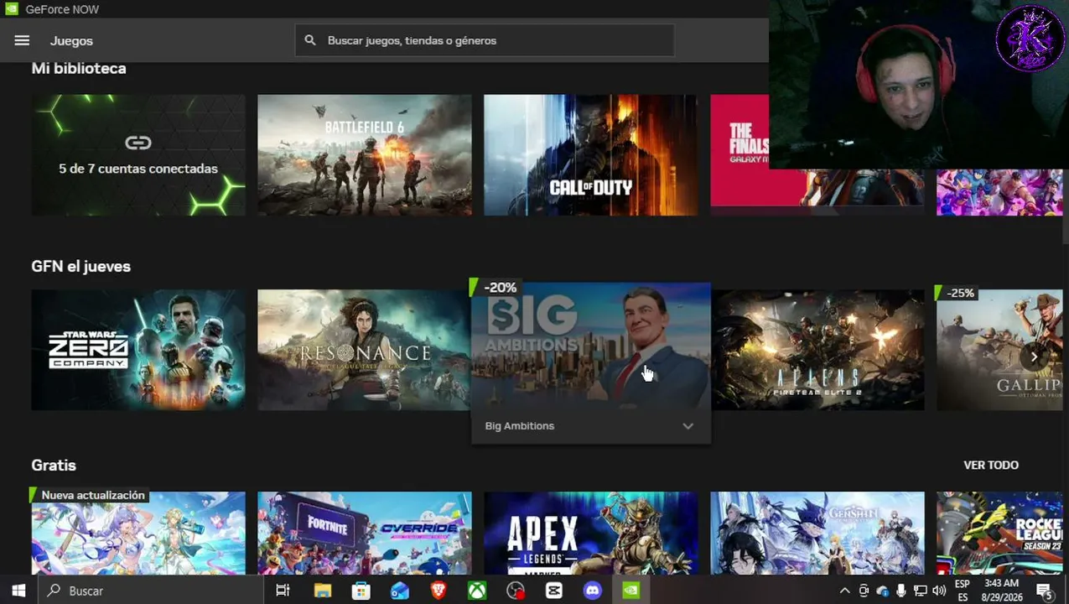Open the Genshin Impact game tile
Screen dimensions: 1069x604
point(817,533)
